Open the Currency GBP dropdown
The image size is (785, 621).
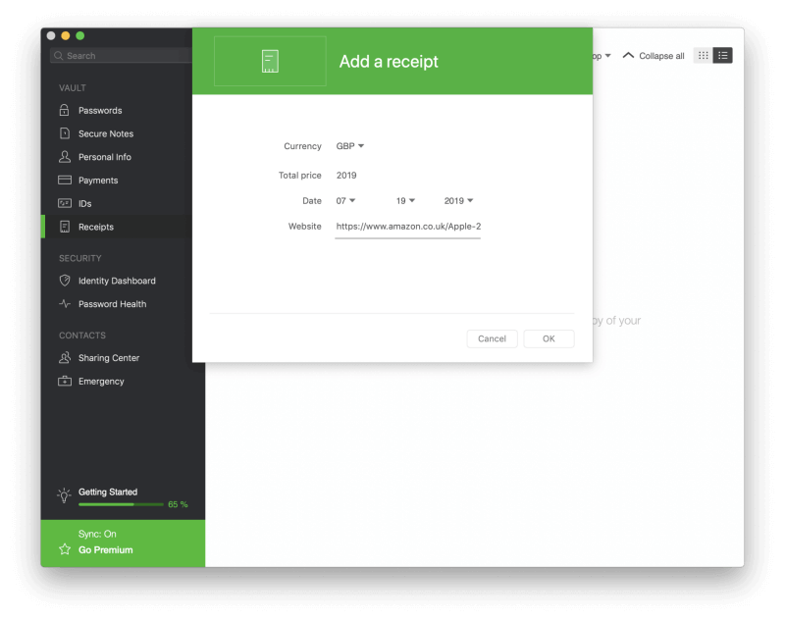point(350,146)
